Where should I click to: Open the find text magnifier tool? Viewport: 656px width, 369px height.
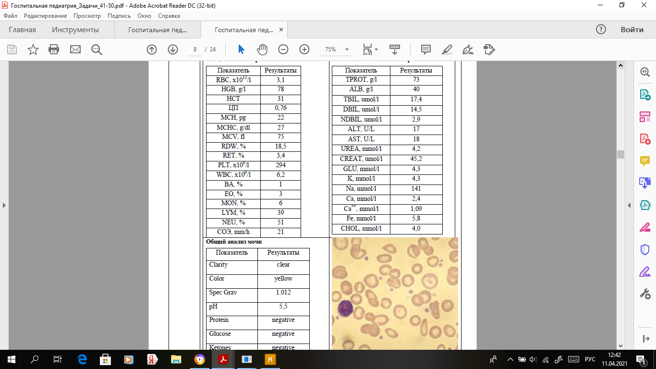97,49
